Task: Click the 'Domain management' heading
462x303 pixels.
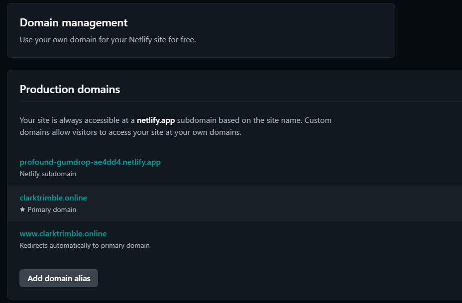Action: click(74, 23)
